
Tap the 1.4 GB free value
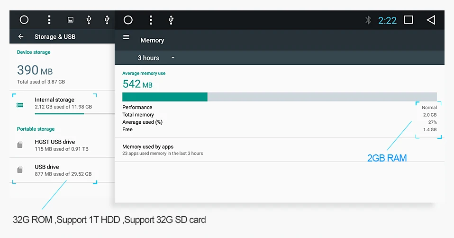tap(430, 130)
